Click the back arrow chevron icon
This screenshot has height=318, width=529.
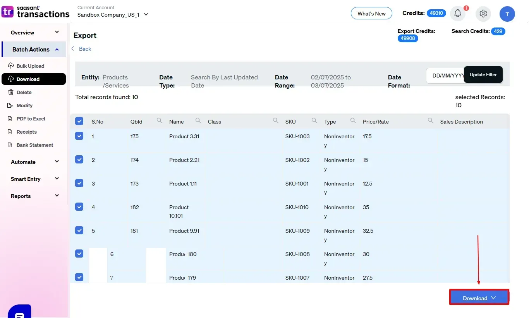click(72, 48)
